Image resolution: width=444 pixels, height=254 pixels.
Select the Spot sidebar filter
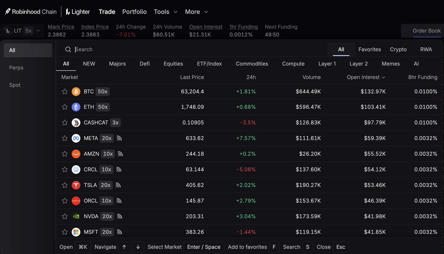pyautogui.click(x=28, y=85)
